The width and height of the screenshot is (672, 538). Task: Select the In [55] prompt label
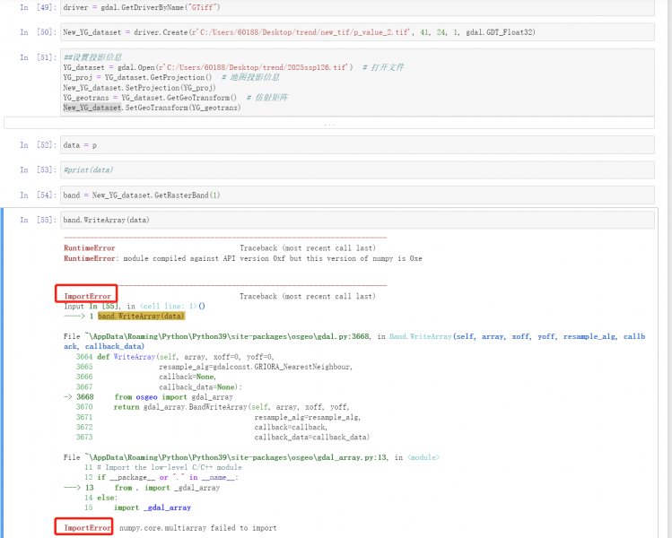(37, 220)
